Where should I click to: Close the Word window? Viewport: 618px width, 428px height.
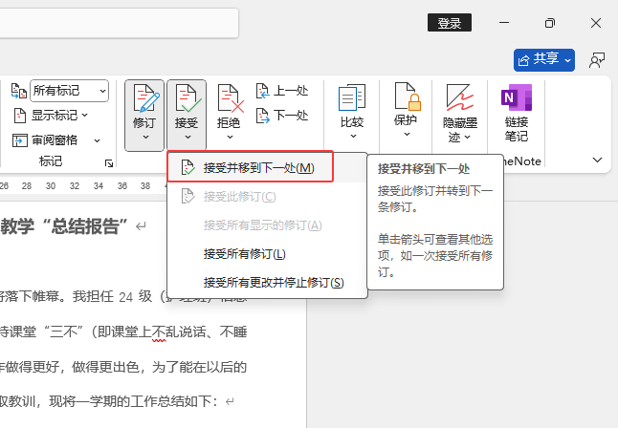(596, 23)
